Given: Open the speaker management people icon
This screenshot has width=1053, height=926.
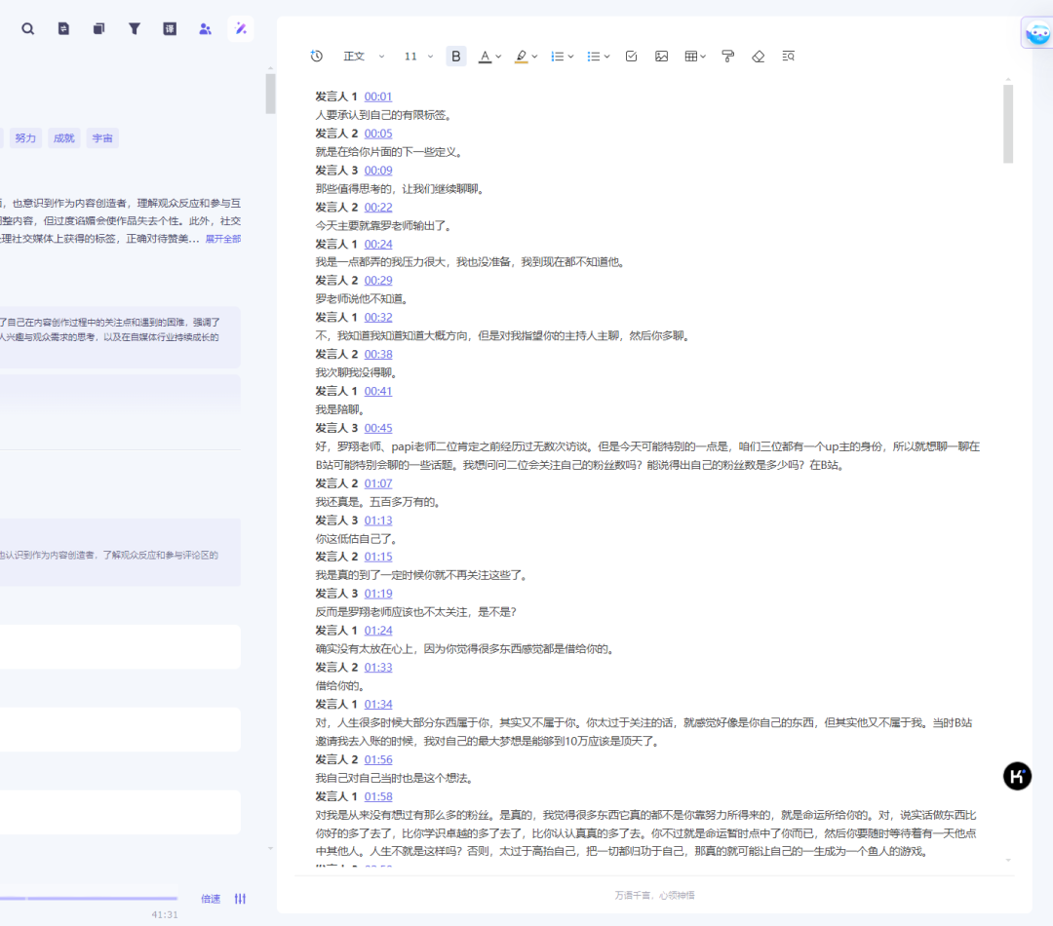Looking at the screenshot, I should pos(205,29).
